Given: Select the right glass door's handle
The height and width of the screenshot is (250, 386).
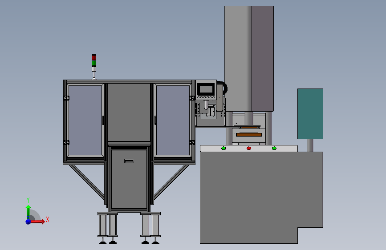Looking at the screenshot, I should (x=155, y=120).
